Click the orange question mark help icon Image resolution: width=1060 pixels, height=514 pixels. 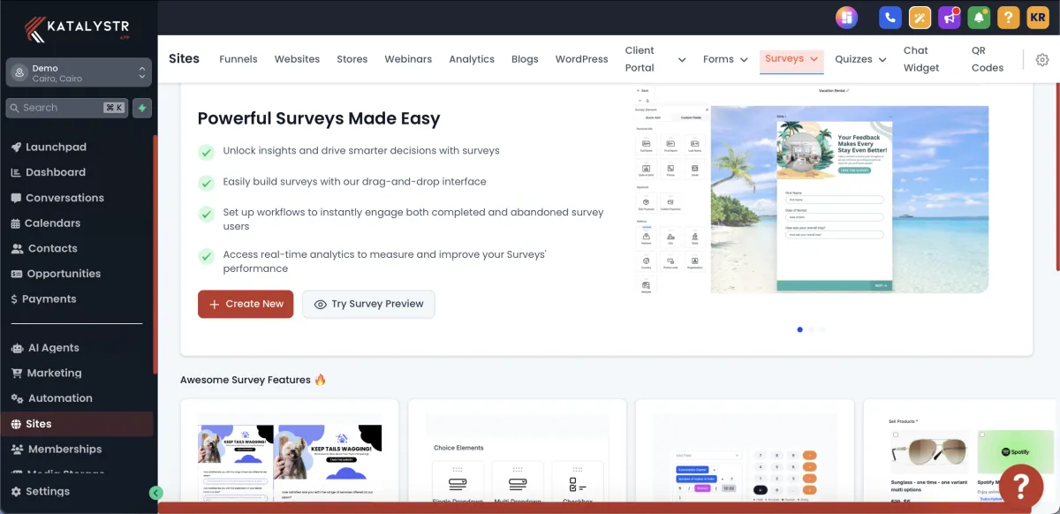click(1008, 17)
